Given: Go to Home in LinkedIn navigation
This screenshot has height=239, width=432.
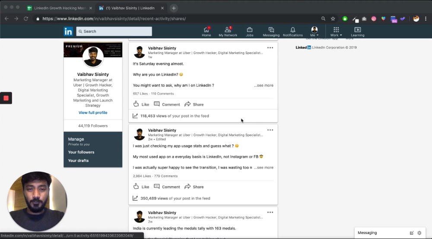Looking at the screenshot, I should [x=206, y=31].
